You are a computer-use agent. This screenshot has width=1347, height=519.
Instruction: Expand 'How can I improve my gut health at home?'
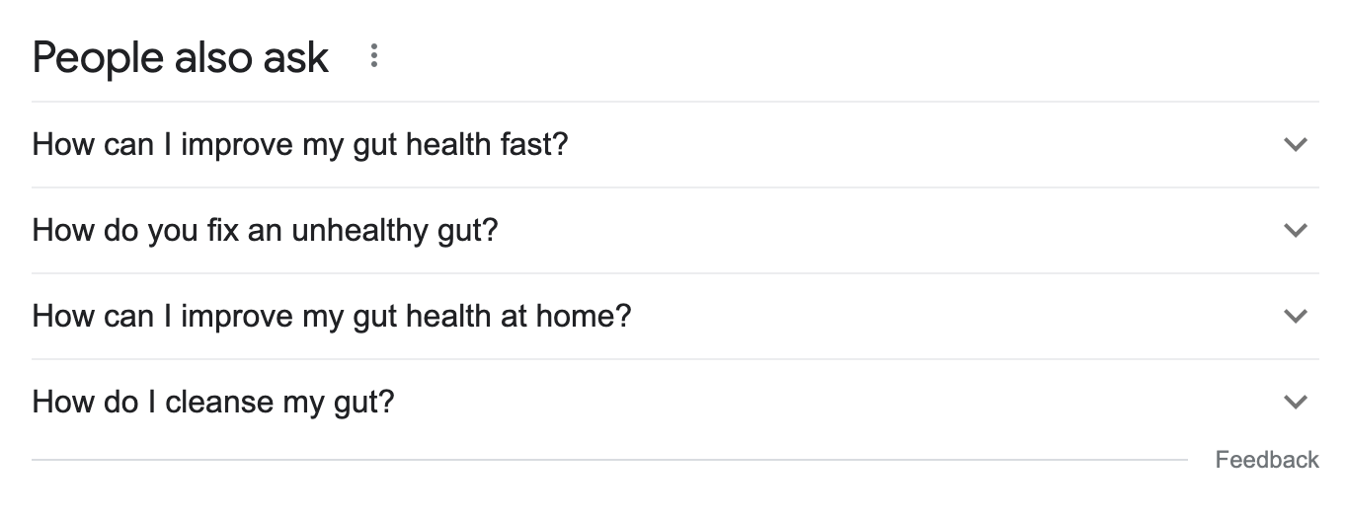click(331, 317)
